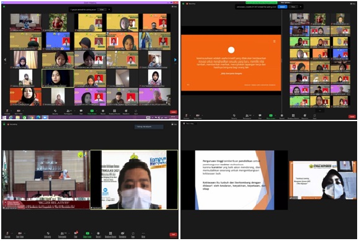This screenshot has height=241, width=359.
Task: Click blue Admit button in waiting room banner
Action: point(282,7)
